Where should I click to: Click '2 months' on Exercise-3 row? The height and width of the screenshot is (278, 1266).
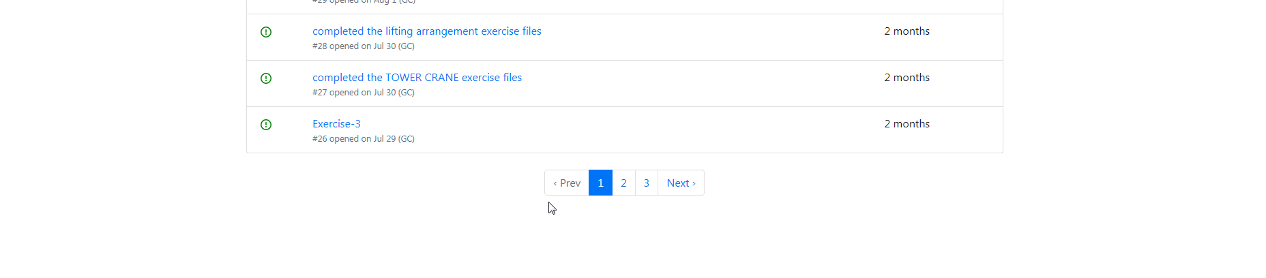point(907,124)
